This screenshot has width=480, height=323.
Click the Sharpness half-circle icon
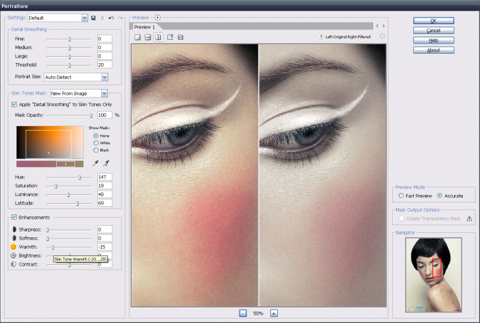pyautogui.click(x=13, y=230)
